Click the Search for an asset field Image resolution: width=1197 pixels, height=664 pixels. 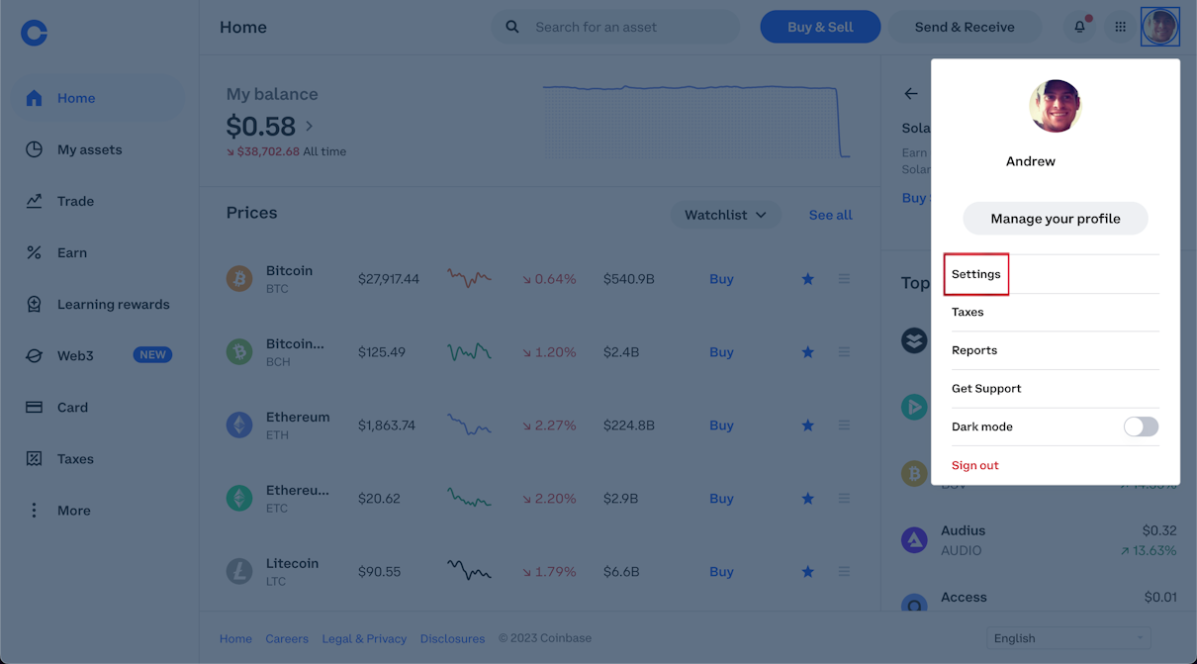click(615, 27)
